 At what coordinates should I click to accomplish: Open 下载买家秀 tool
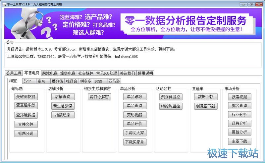click(x=135, y=142)
